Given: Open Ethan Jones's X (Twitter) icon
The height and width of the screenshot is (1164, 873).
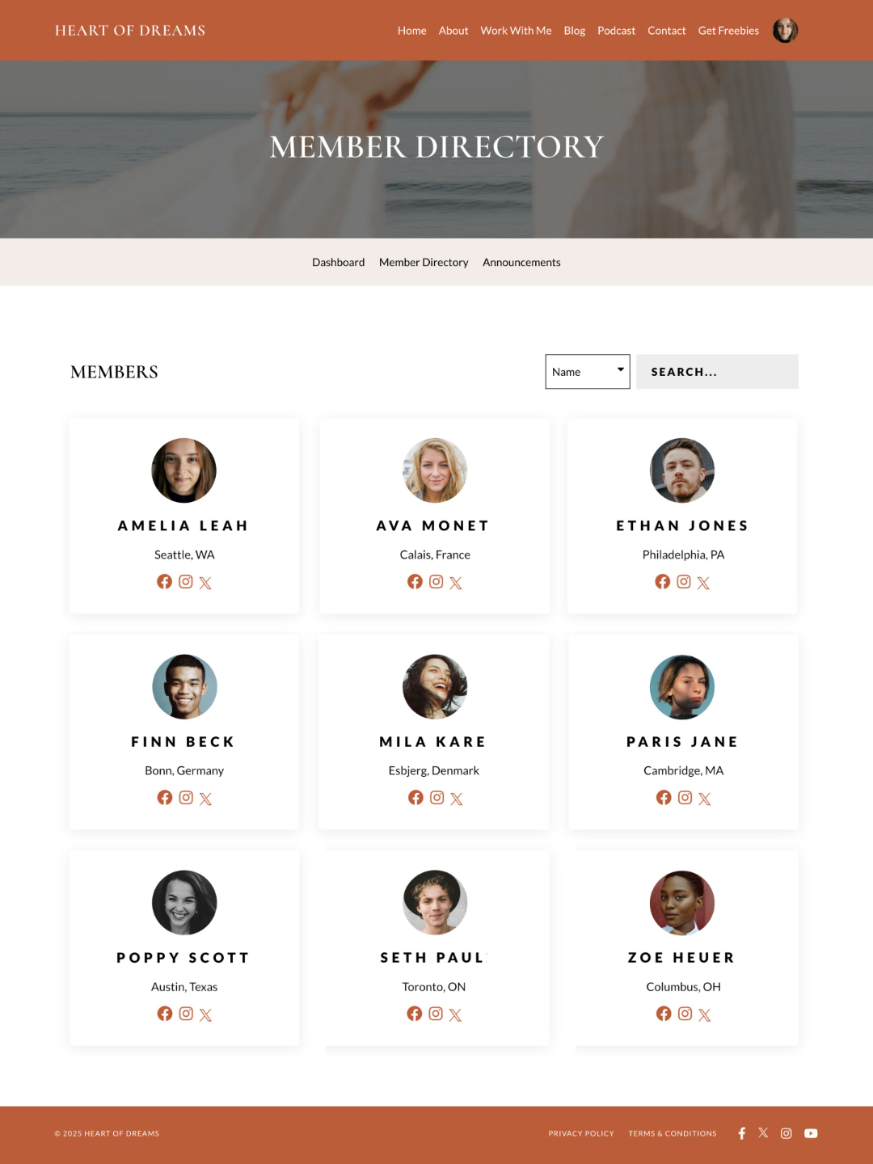Looking at the screenshot, I should (x=703, y=582).
